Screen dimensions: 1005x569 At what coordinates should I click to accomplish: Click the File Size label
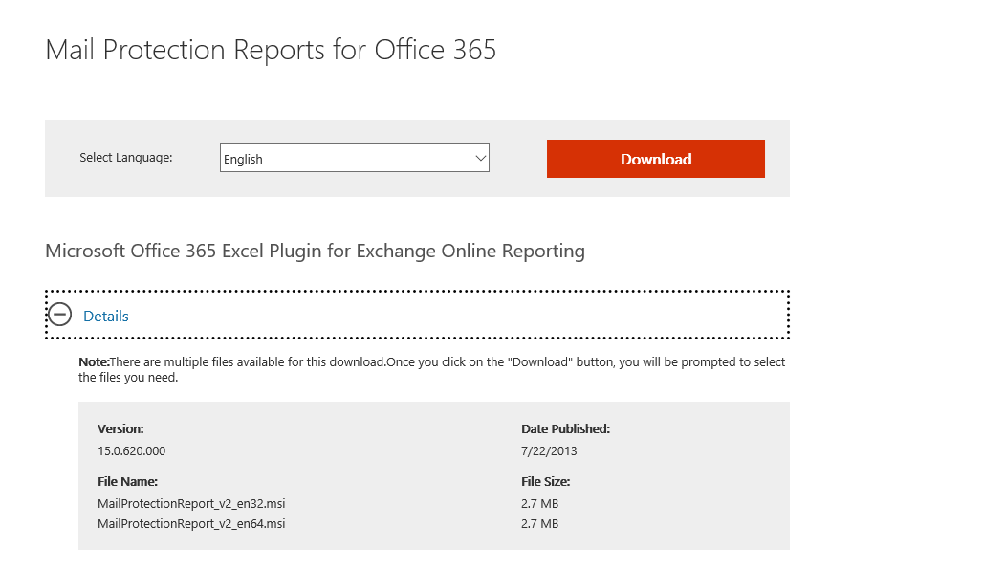(545, 482)
